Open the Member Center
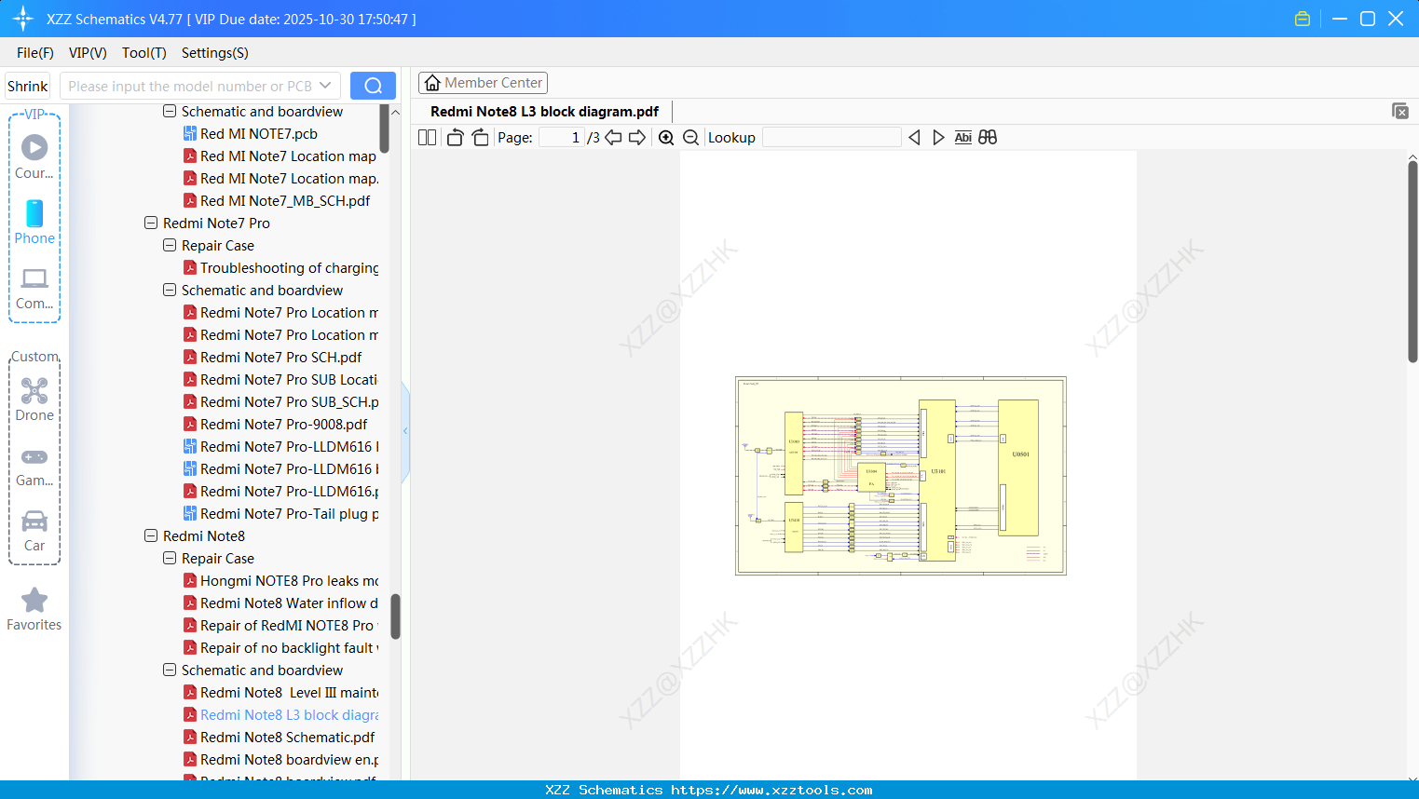This screenshot has width=1419, height=799. (x=483, y=82)
